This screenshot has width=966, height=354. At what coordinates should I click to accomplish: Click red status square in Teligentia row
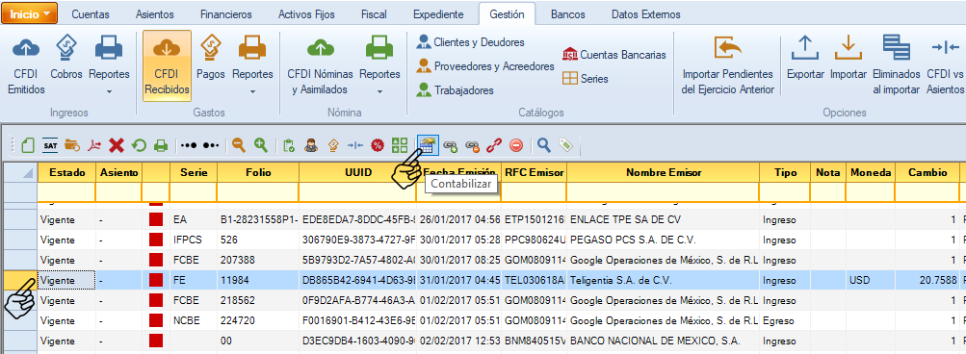pyautogui.click(x=156, y=280)
